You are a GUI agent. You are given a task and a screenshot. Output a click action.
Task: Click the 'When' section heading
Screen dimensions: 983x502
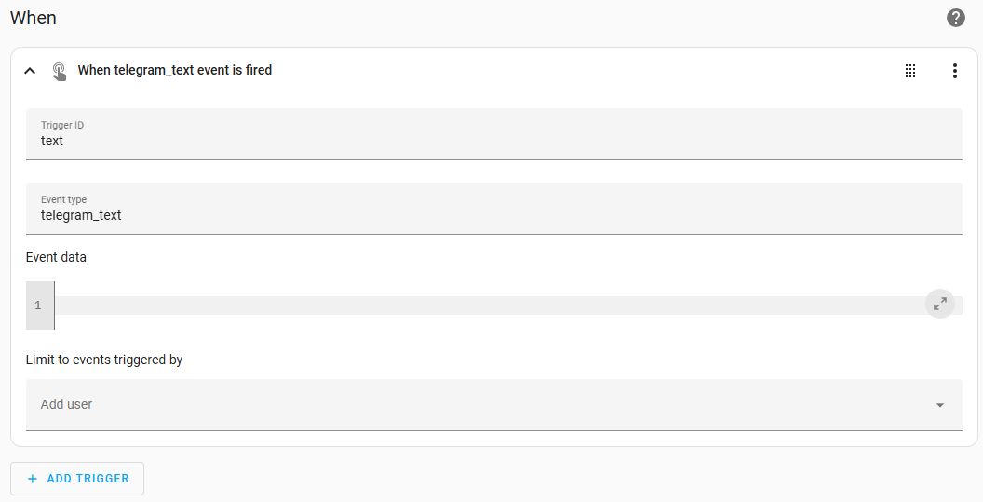pos(34,19)
